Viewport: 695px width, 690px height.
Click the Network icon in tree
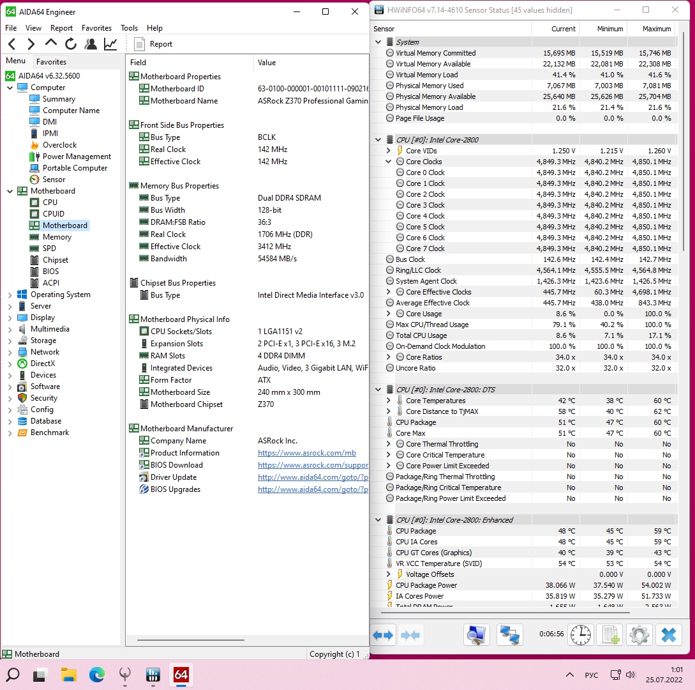coord(22,352)
